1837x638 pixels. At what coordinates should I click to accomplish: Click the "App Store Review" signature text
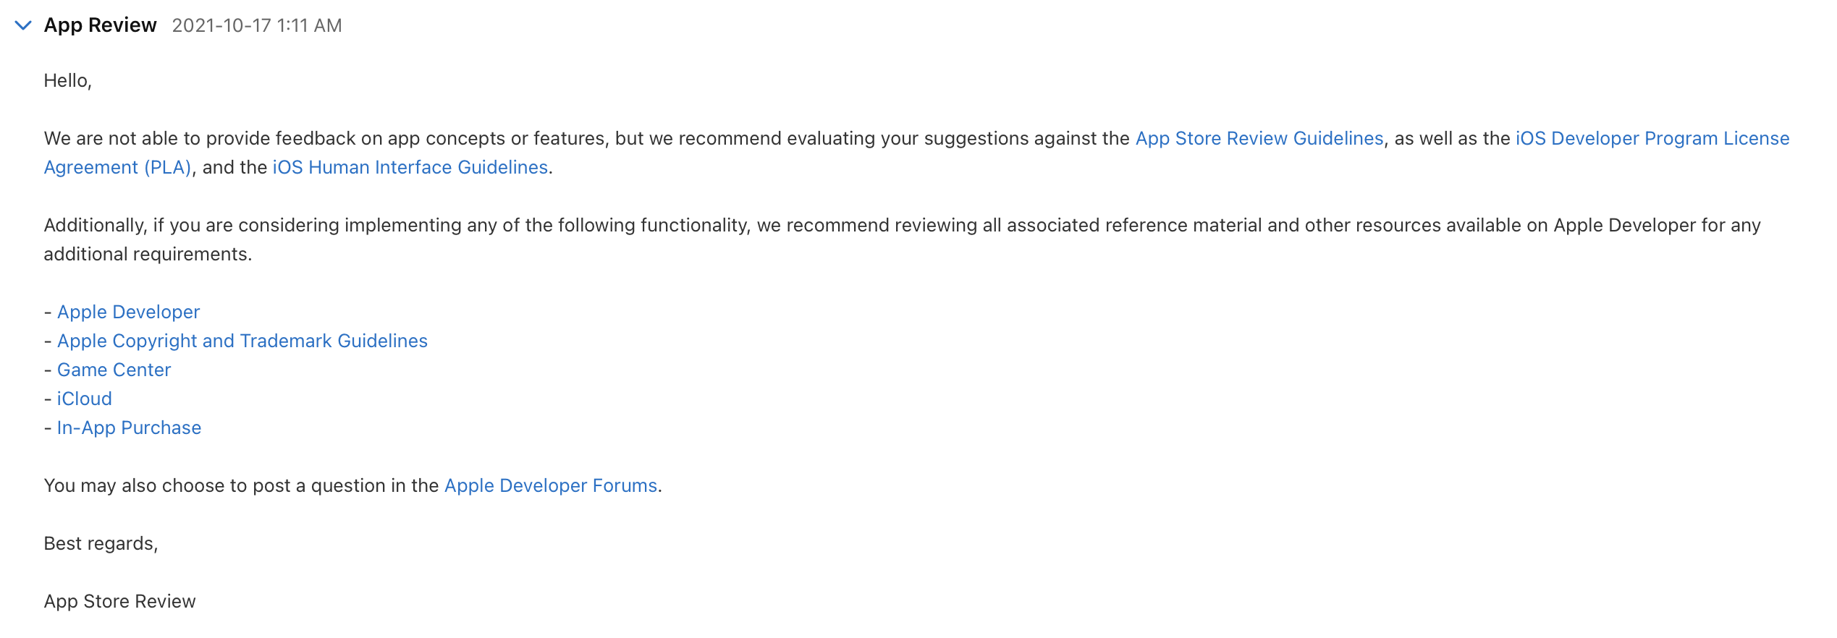tap(119, 601)
